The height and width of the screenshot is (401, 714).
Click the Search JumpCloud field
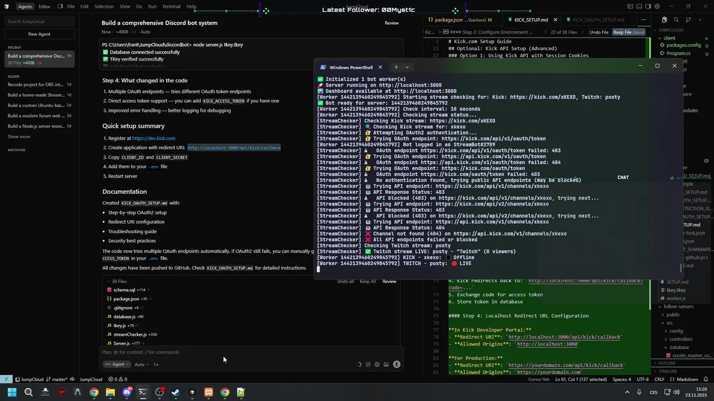[x=39, y=21]
